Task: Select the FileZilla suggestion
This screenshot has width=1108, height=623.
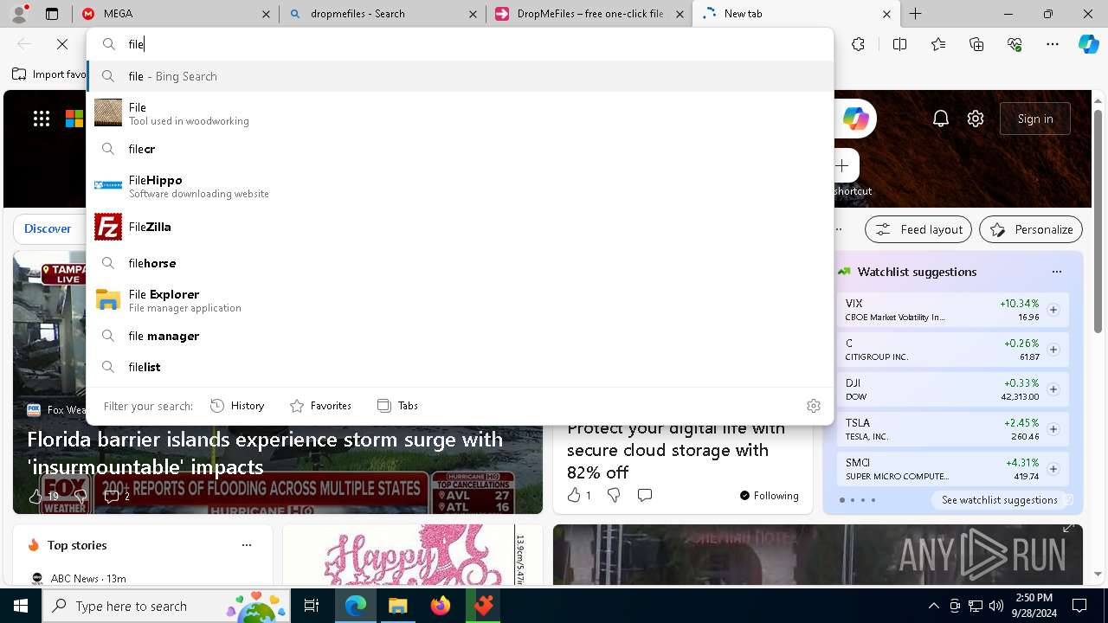Action: (x=460, y=227)
